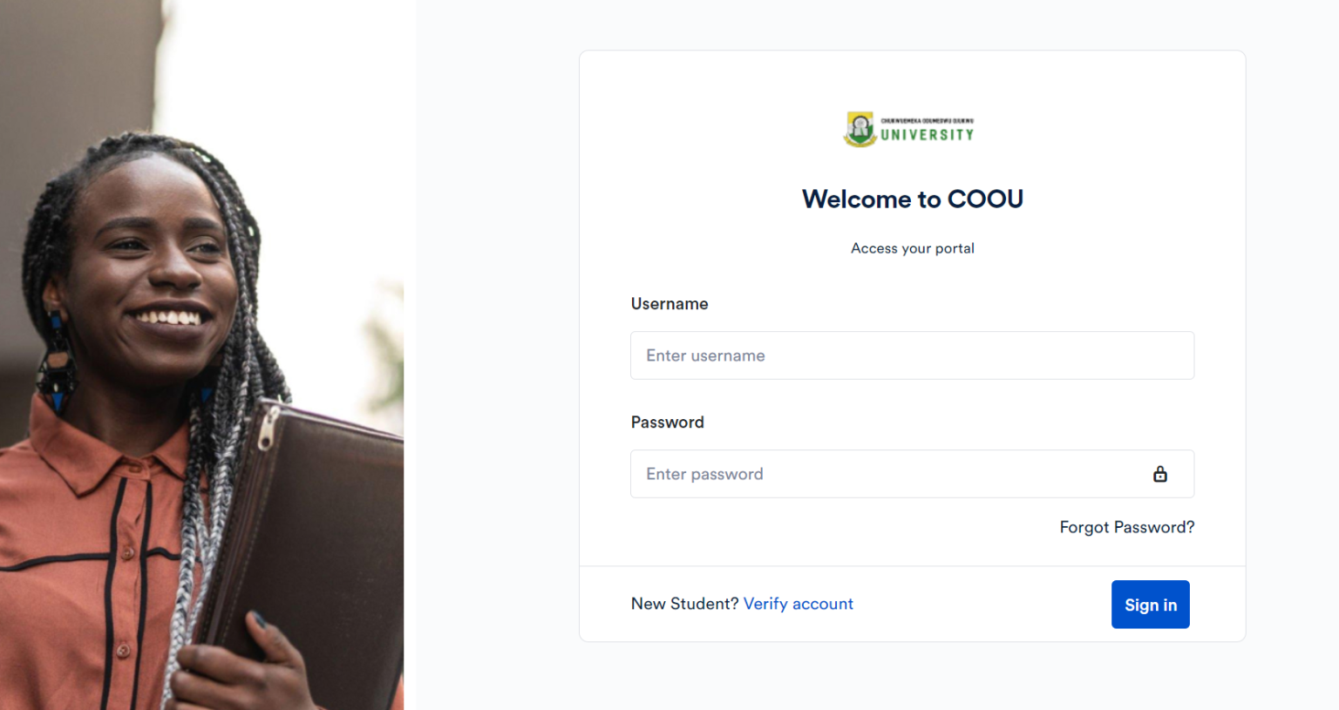Click the Enter username placeholder text
1339x710 pixels.
704,355
